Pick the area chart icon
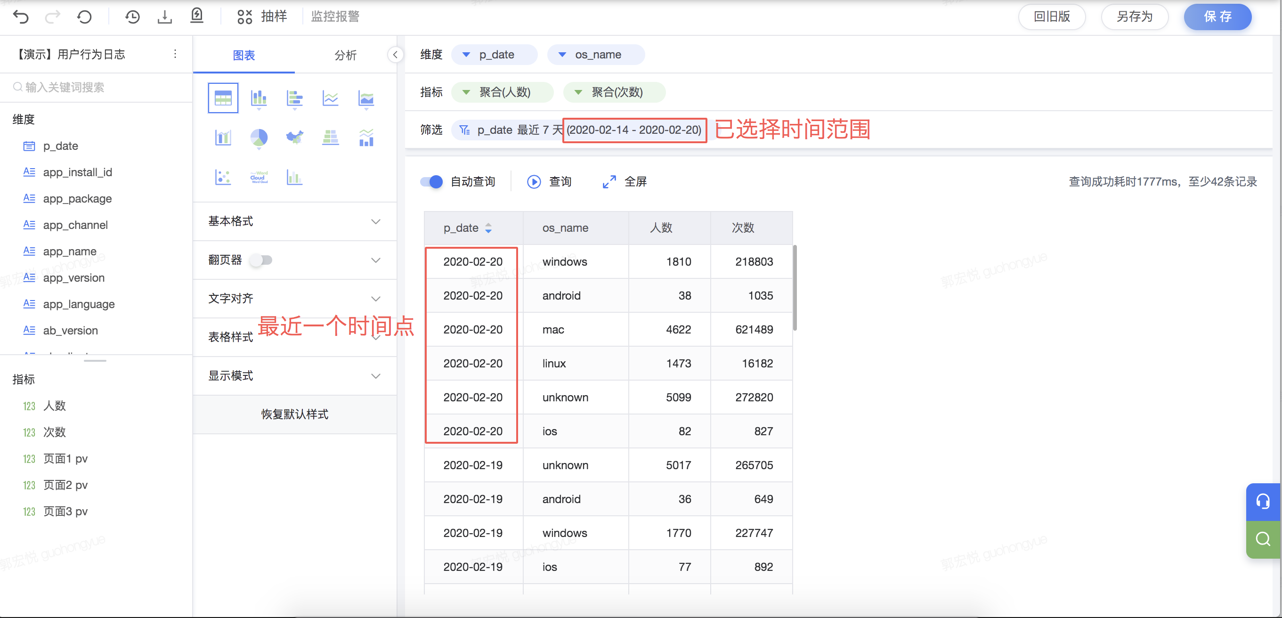This screenshot has width=1282, height=618. [366, 98]
